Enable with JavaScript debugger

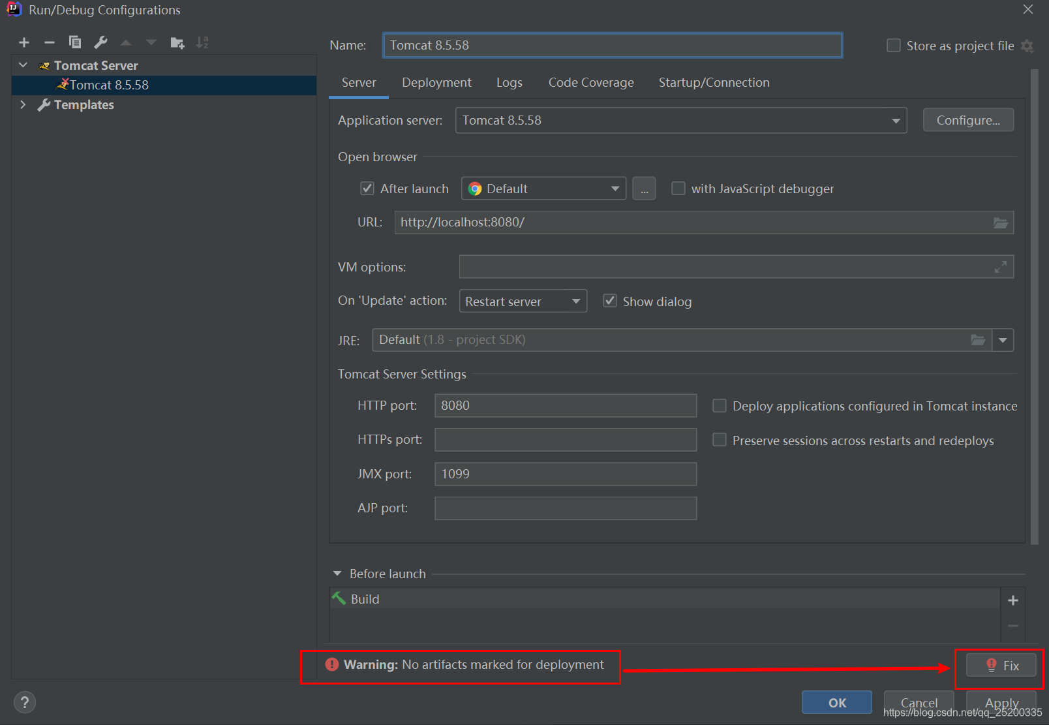pos(678,189)
